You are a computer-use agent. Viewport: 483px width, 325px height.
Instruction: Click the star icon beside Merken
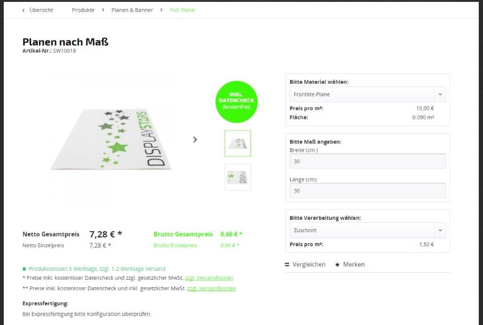coord(337,265)
